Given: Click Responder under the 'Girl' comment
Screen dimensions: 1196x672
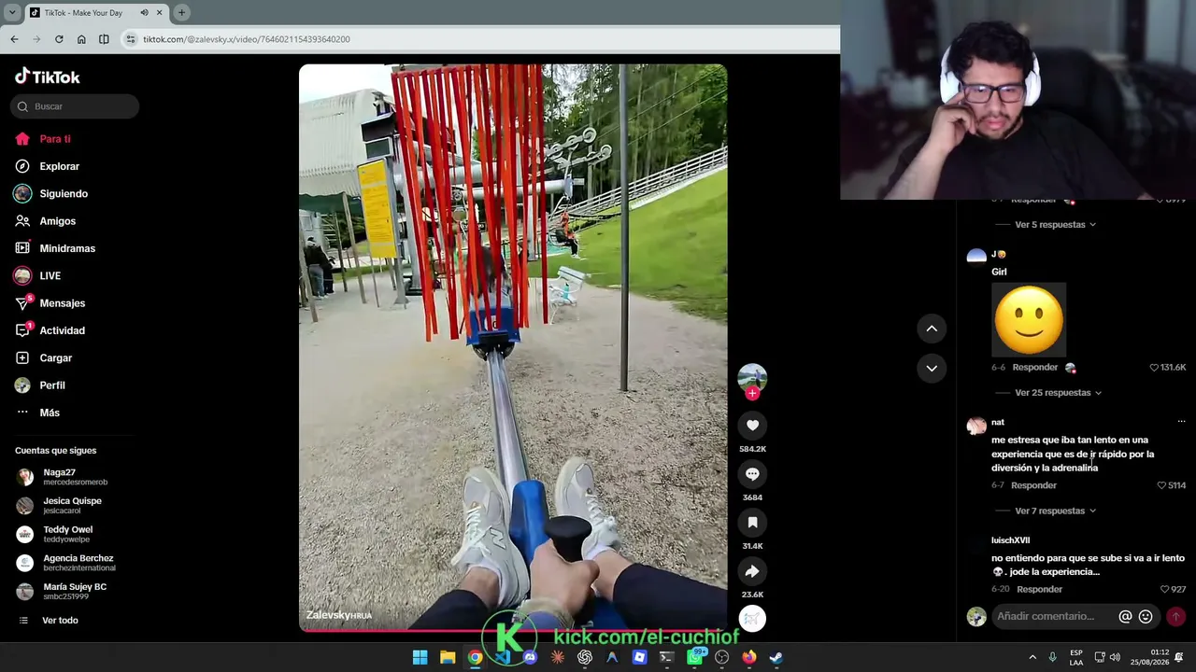Looking at the screenshot, I should [x=1035, y=368].
